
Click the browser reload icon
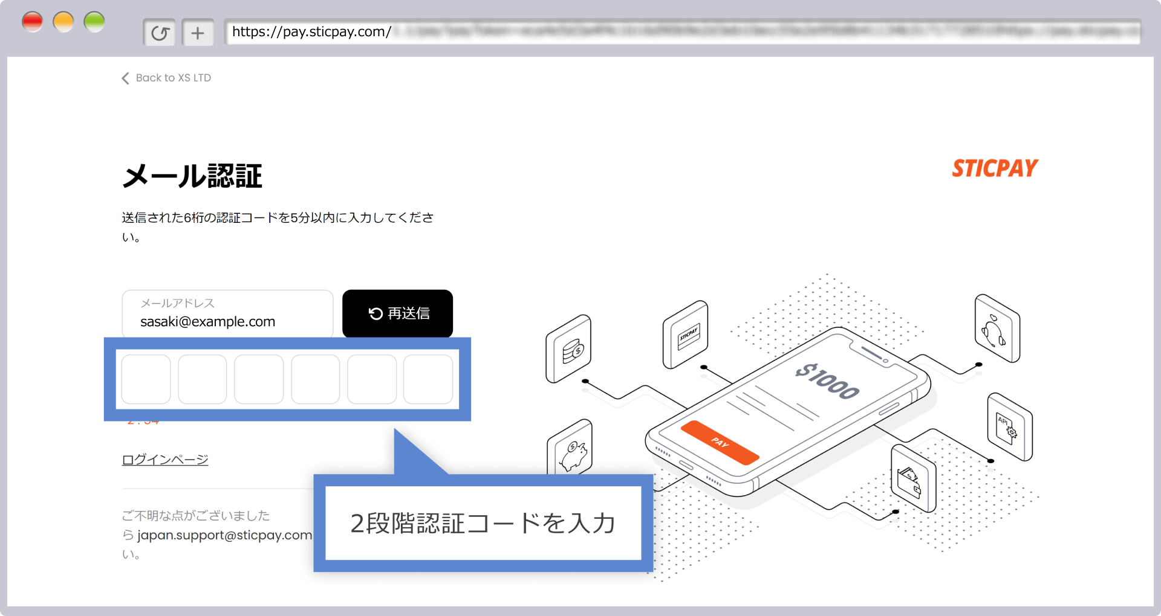[x=160, y=33]
